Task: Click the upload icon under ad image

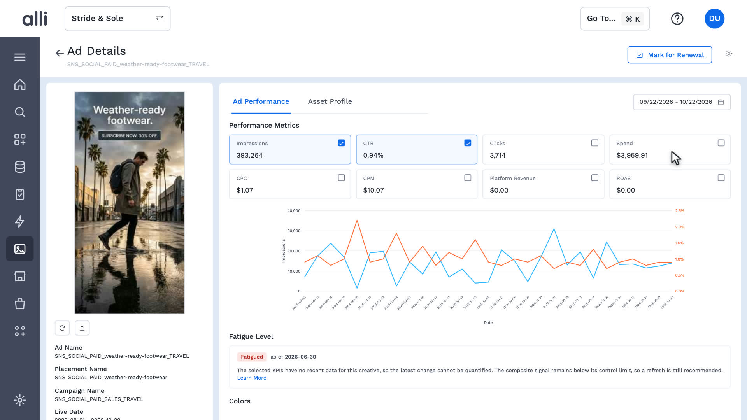Action: pos(82,328)
